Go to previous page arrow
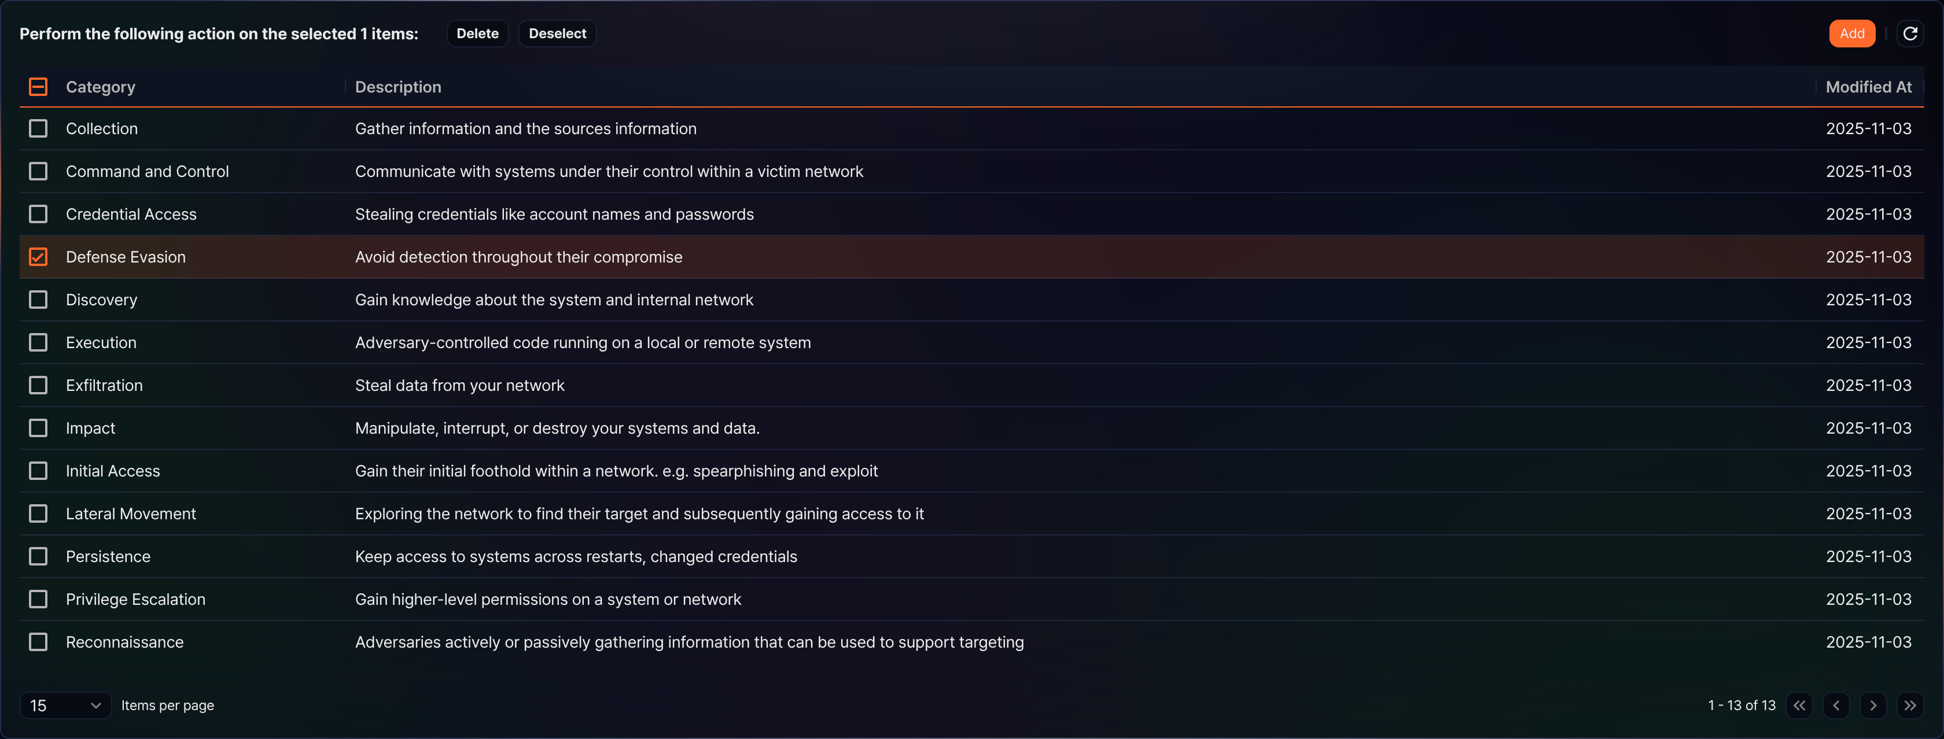This screenshot has width=1944, height=739. [x=1836, y=705]
